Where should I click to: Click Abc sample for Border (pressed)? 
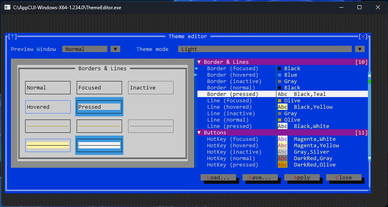[283, 94]
